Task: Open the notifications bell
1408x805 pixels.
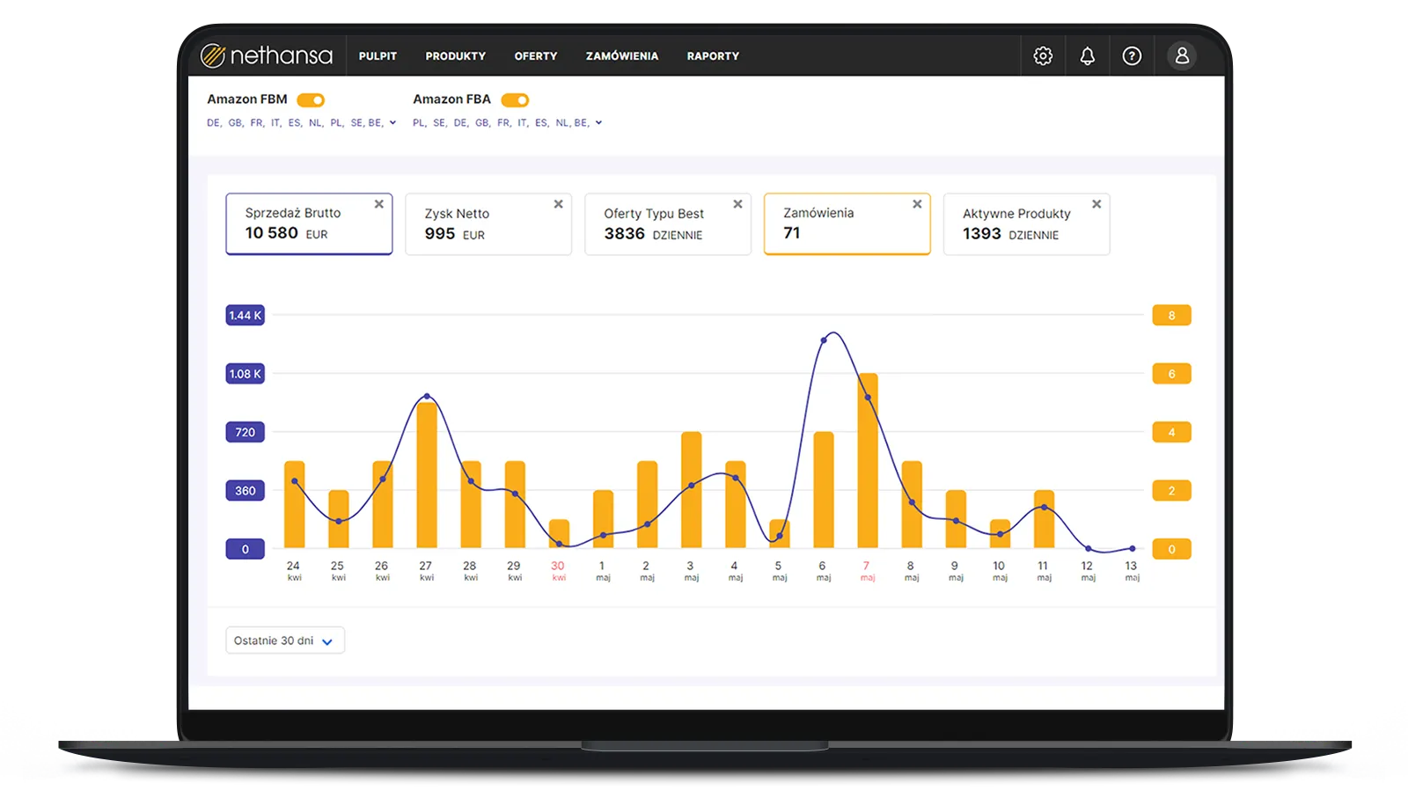Action: click(1088, 56)
